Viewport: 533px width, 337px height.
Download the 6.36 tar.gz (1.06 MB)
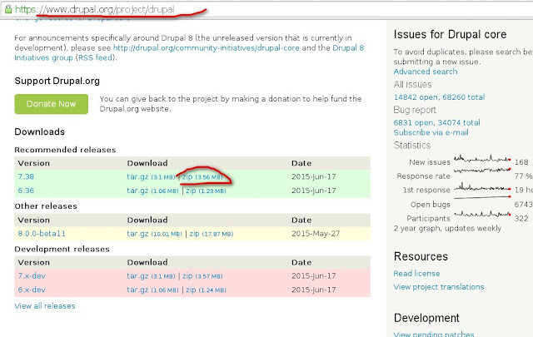tap(152, 191)
